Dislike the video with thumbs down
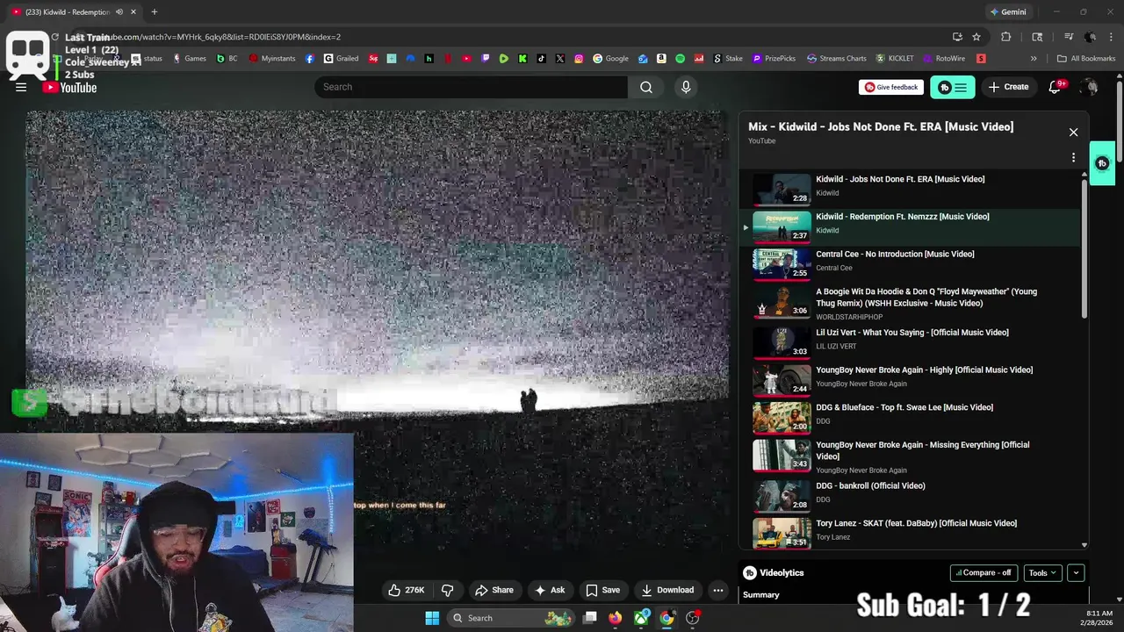This screenshot has height=632, width=1124. coord(447,590)
